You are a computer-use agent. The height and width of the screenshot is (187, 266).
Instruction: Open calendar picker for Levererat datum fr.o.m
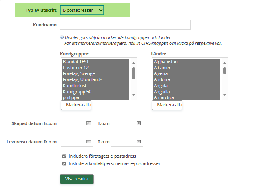click(89, 142)
